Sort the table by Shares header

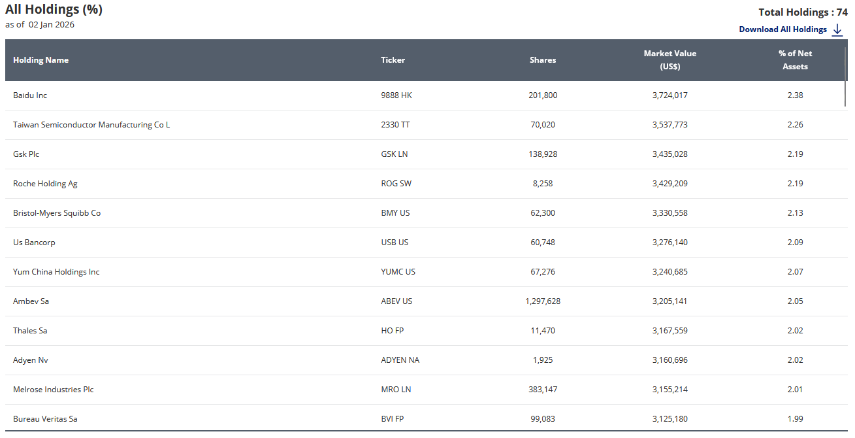pyautogui.click(x=543, y=60)
